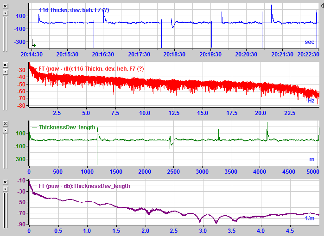Click frequency axis label 22.5 on red graph
324x236 pixels.
pos(290,113)
